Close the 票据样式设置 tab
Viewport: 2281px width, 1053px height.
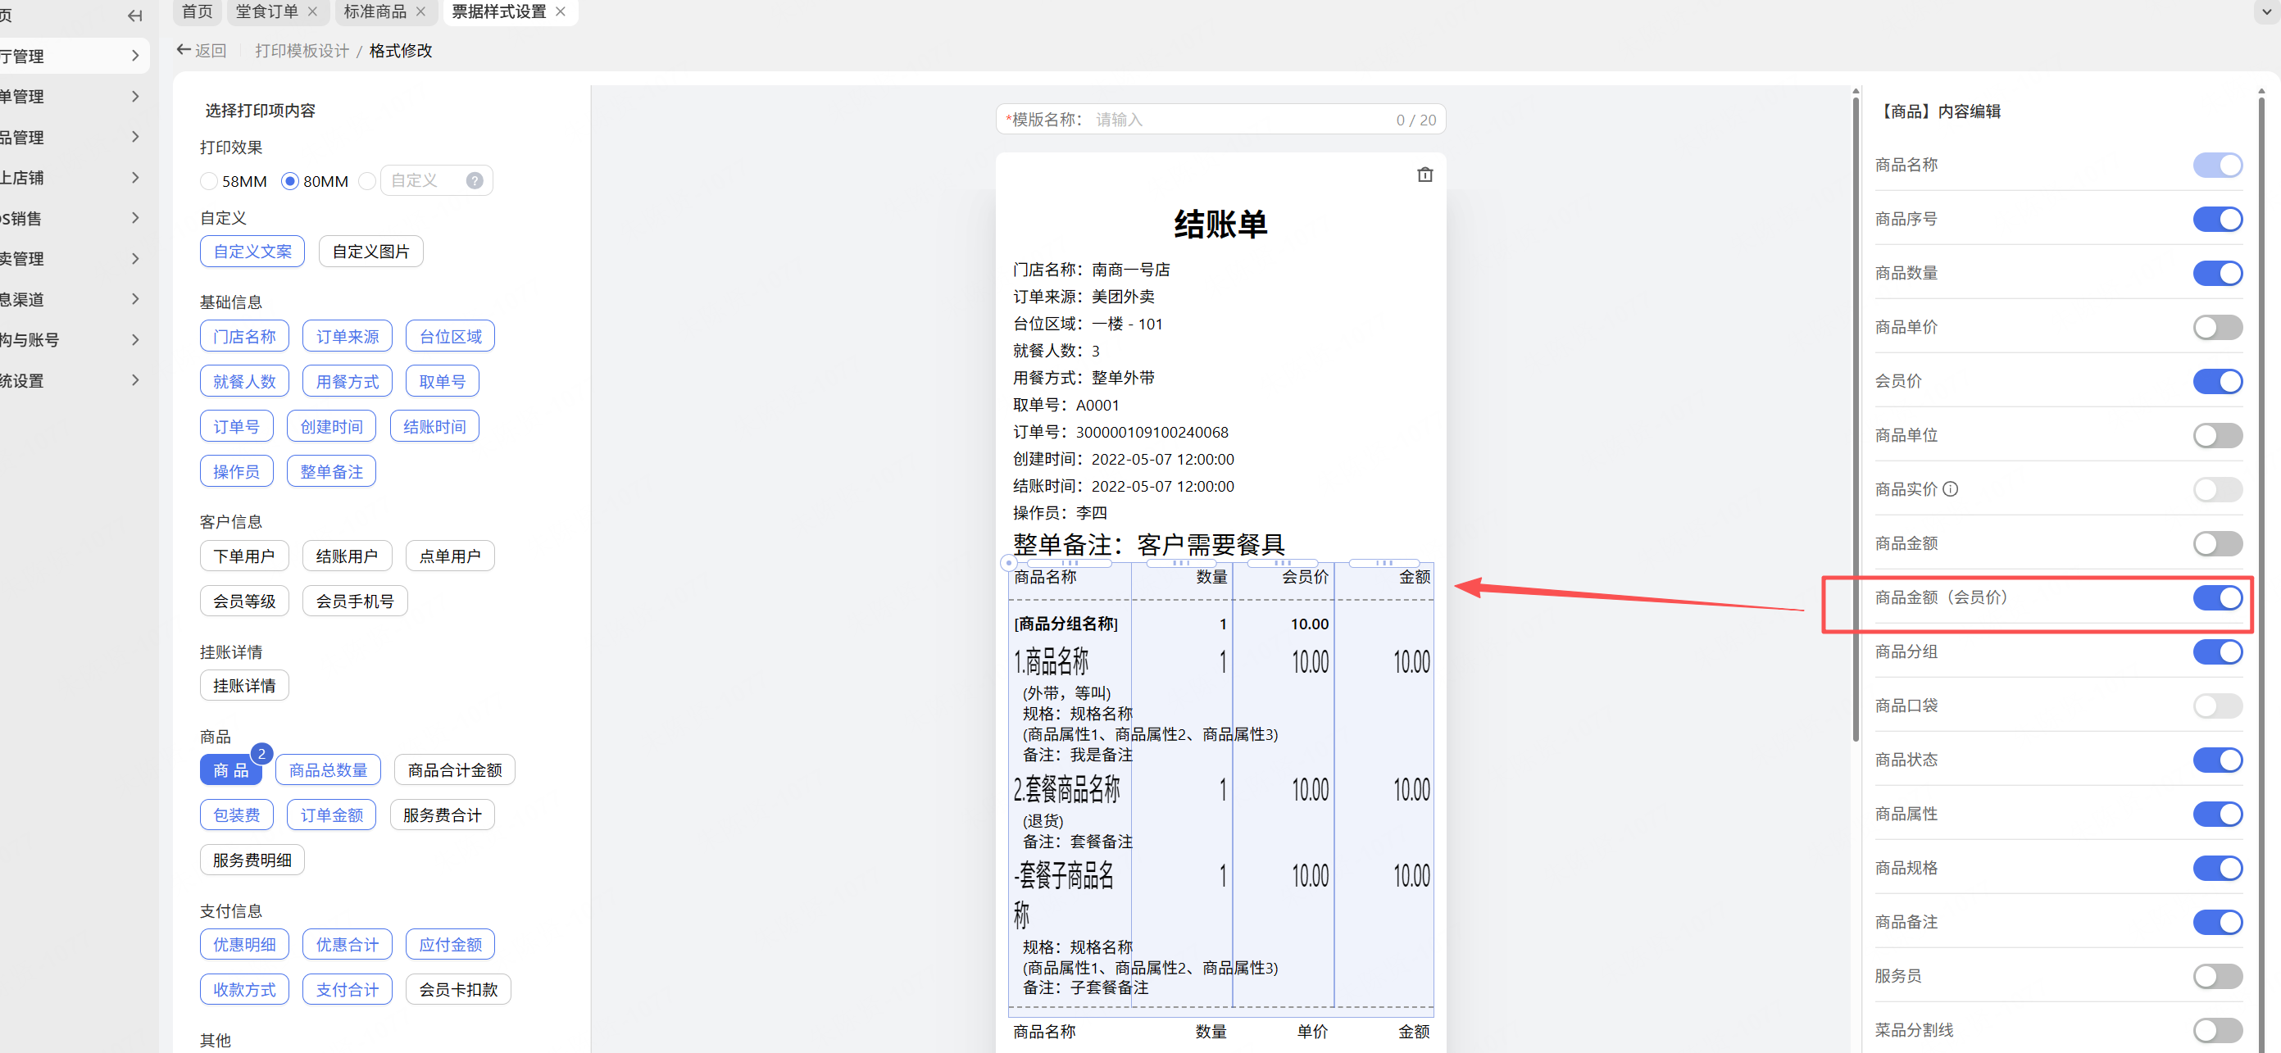pyautogui.click(x=561, y=11)
